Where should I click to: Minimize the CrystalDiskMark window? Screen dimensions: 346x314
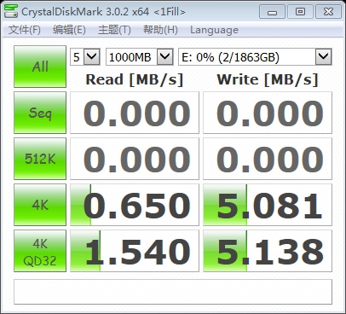click(272, 12)
